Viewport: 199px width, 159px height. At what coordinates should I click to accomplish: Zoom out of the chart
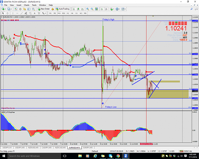pyautogui.click(x=92, y=9)
